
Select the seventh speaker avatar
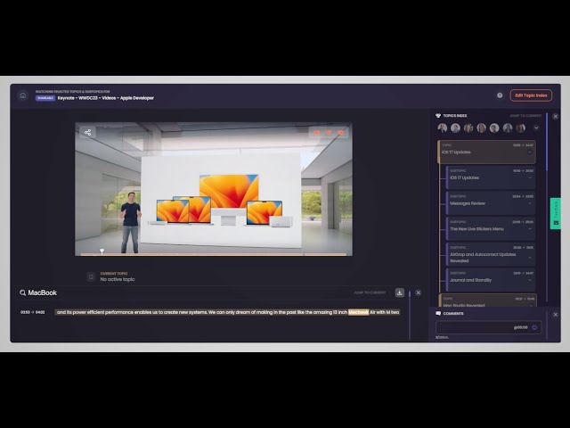click(x=520, y=128)
